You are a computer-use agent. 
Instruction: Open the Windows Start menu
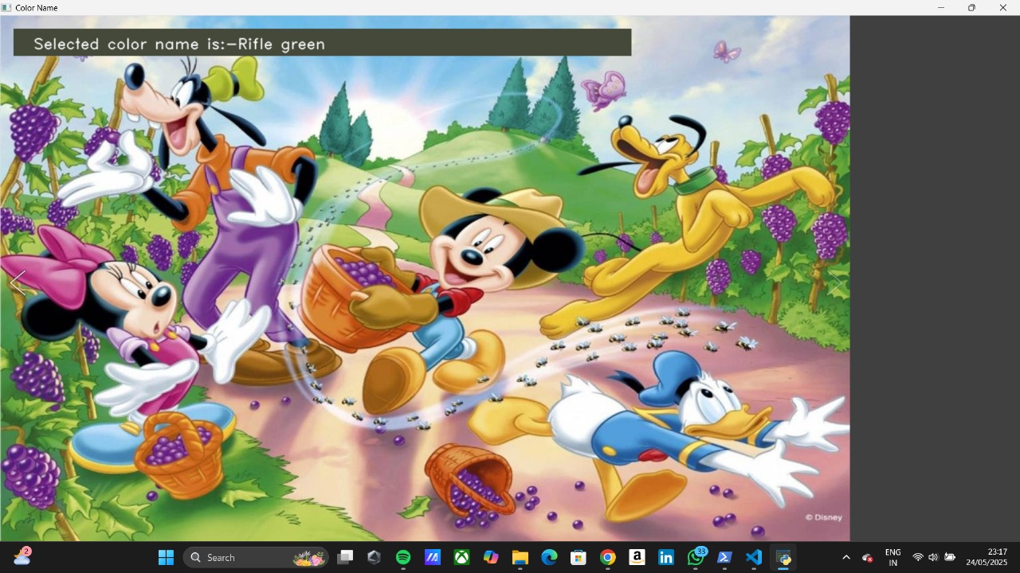pos(166,557)
